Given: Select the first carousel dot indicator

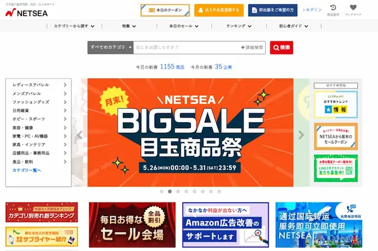Looking at the screenshot, I should [161, 191].
